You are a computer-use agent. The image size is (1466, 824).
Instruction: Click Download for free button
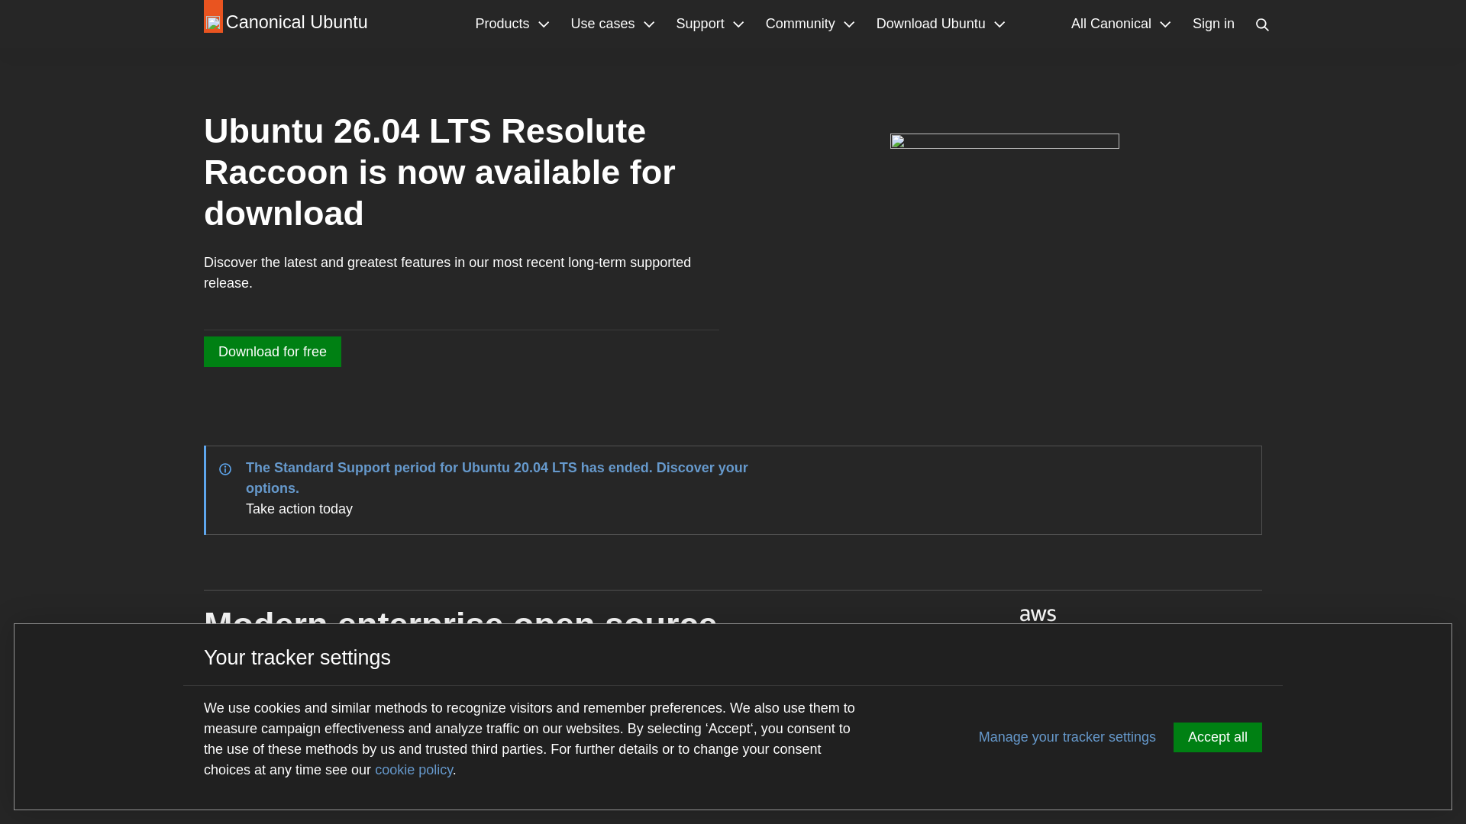273,352
